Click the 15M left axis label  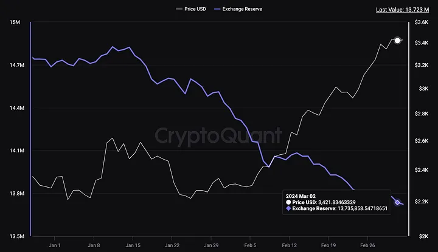coord(17,22)
